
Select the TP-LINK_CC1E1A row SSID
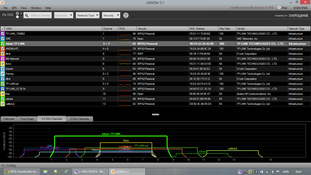tap(16, 89)
